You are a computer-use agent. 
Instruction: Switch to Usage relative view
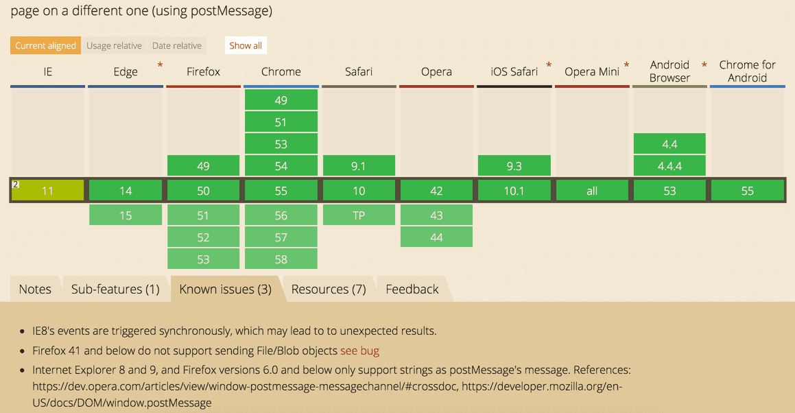tap(114, 46)
